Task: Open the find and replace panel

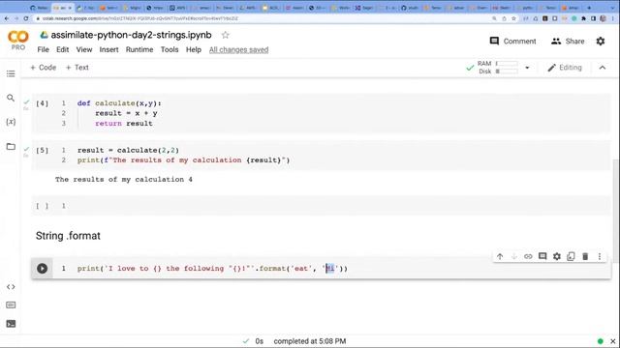Action: click(11, 98)
